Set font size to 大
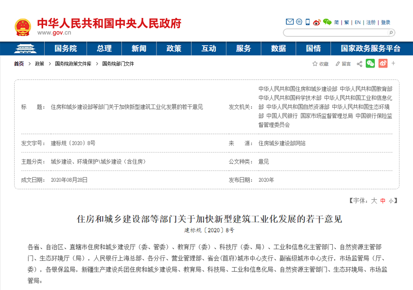This screenshot has height=290, width=413. 374,201
